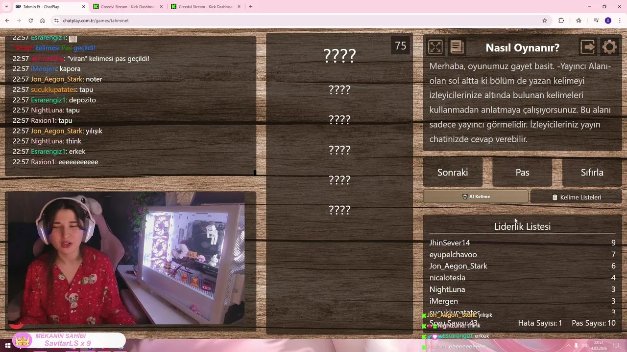Reload the current page
This screenshot has width=627, height=352.
(30, 21)
